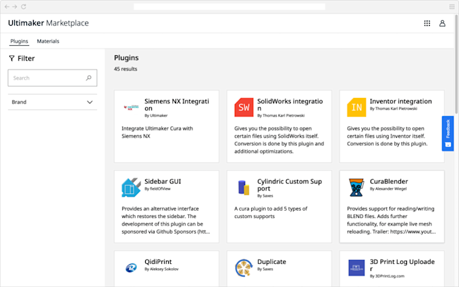Expand the Brand filter dropdown
Screen dimensions: 459x287
[x=90, y=102]
